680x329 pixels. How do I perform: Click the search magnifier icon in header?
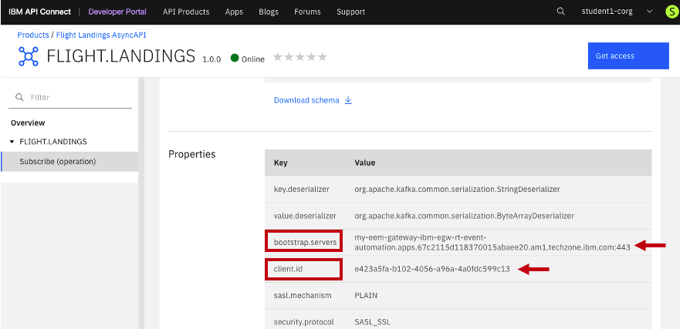560,12
